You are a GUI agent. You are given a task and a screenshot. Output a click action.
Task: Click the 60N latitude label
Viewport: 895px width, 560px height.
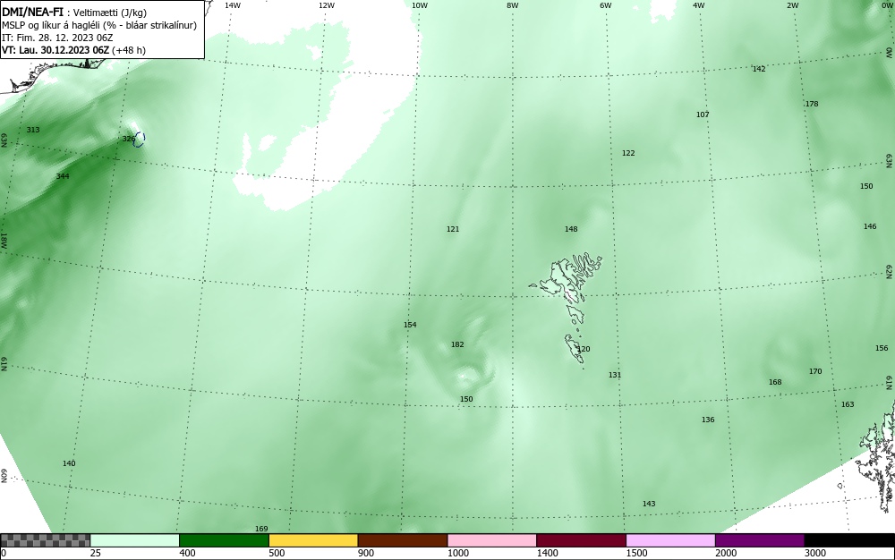pos(4,476)
